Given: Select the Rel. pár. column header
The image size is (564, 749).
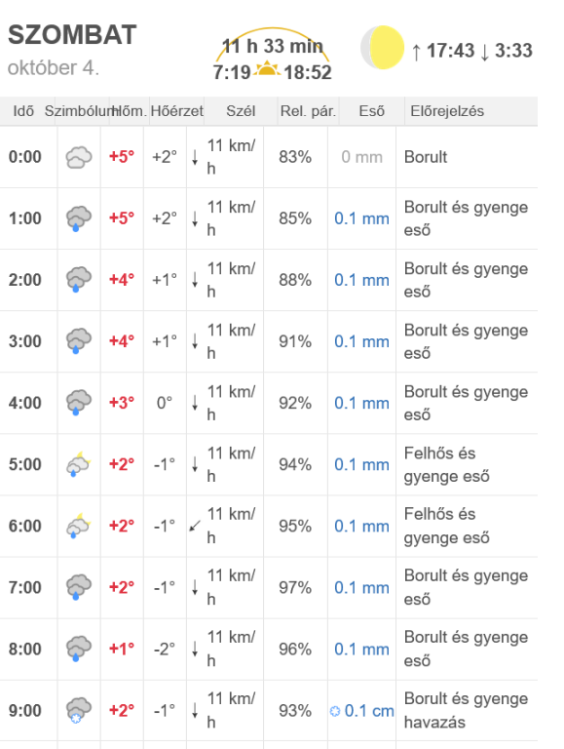Looking at the screenshot, I should pyautogui.click(x=308, y=111).
